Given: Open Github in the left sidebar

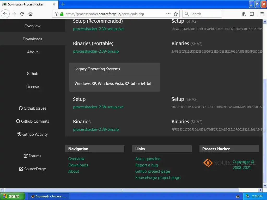Looking at the screenshot, I should click(x=32, y=74).
